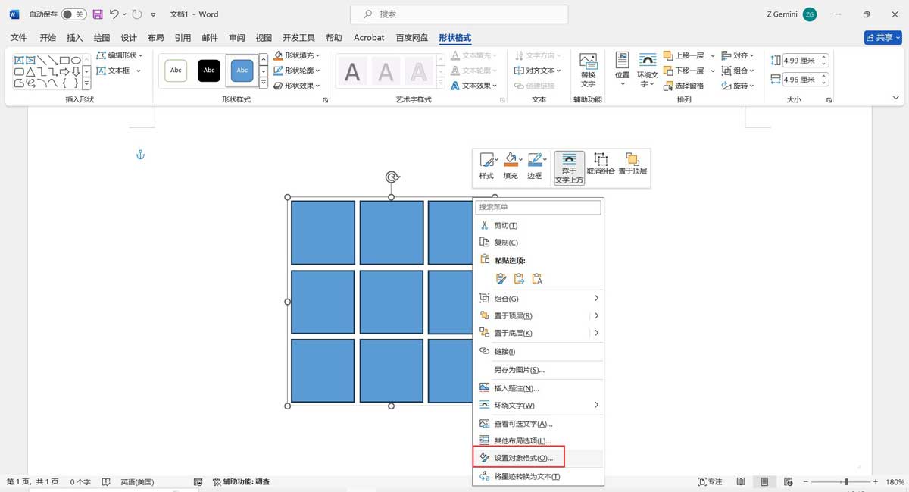The width and height of the screenshot is (909, 492).
Task: Expand the Align (对齐) dropdown
Action: pyautogui.click(x=739, y=55)
